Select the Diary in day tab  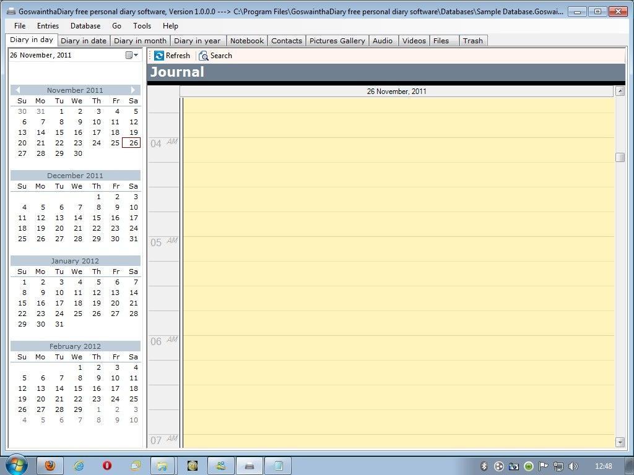pyautogui.click(x=32, y=40)
